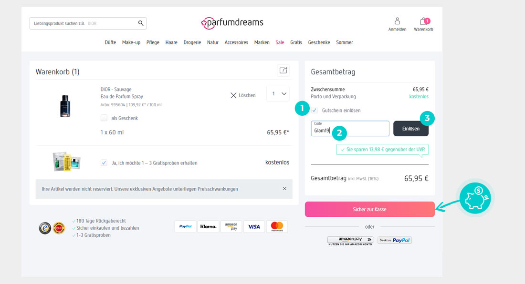Click the share cart icon

(283, 70)
